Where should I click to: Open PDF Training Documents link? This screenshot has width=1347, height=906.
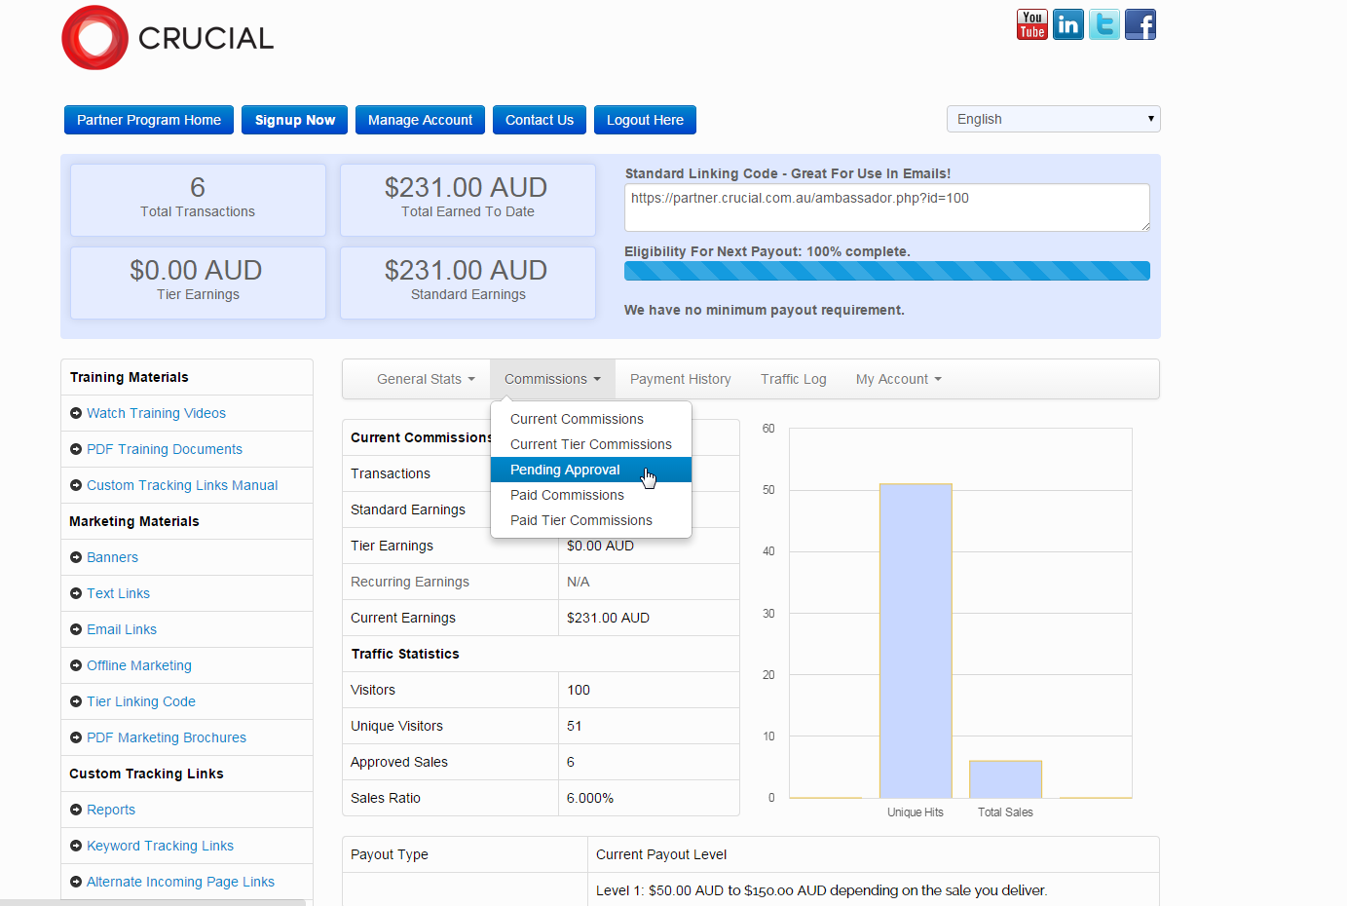tap(165, 449)
